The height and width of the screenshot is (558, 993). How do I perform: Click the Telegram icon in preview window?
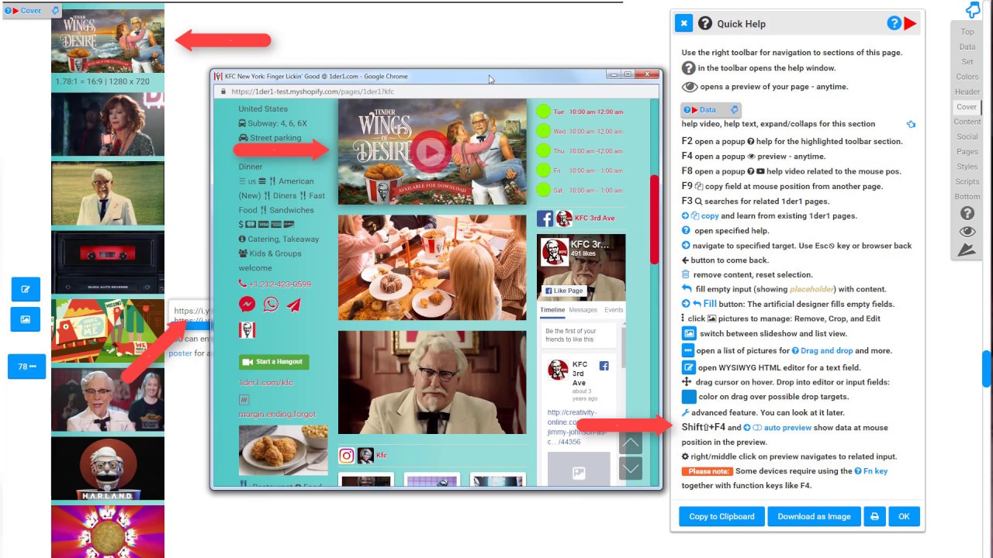tap(293, 305)
